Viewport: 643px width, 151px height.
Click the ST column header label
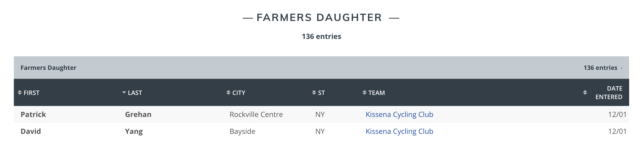click(321, 93)
